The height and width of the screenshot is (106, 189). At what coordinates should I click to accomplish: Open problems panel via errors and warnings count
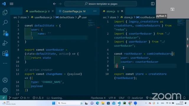38,98
